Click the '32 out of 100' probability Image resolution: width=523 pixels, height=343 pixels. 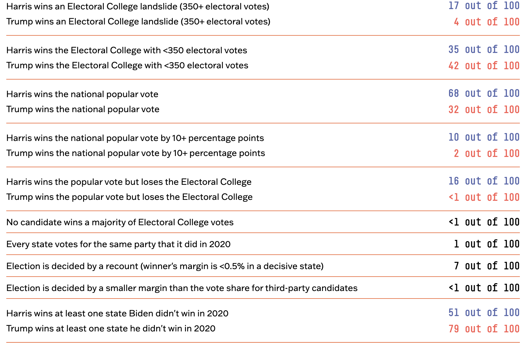(x=484, y=110)
